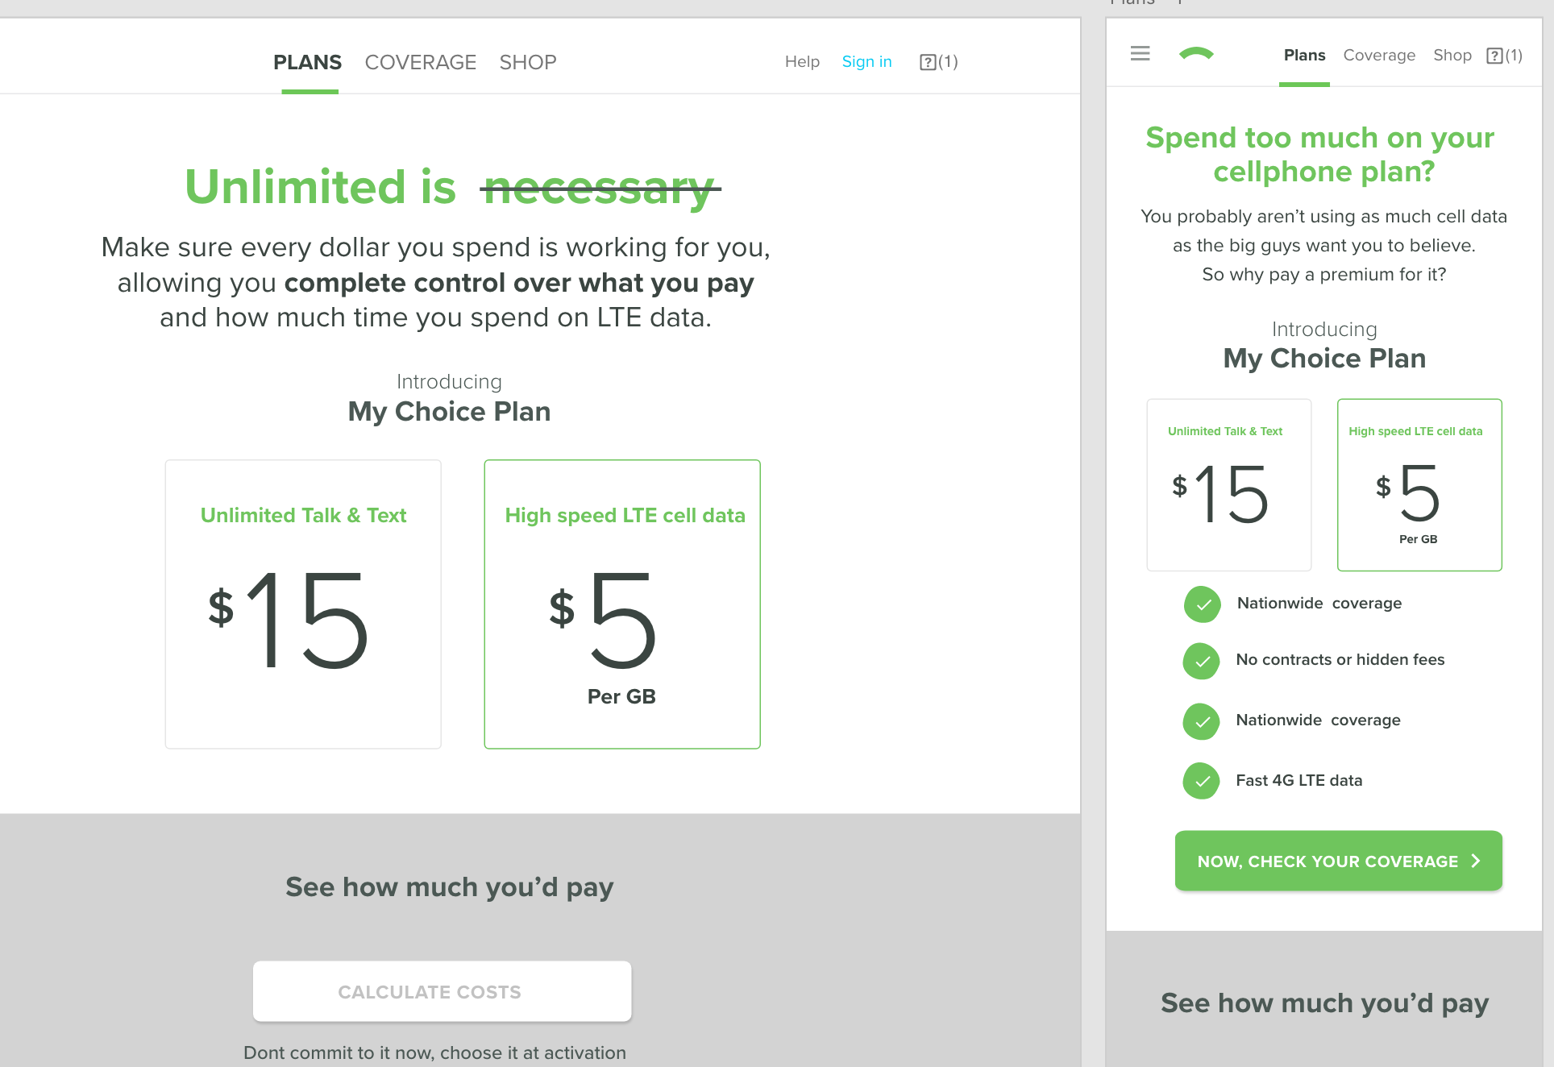Select the small $5 Per GB card

click(x=1419, y=485)
